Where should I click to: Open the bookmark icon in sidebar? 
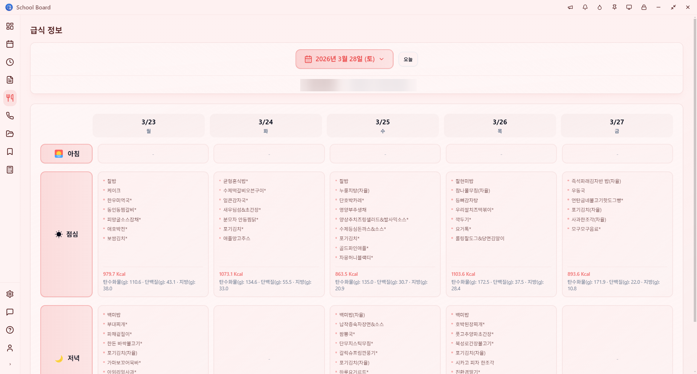[10, 152]
